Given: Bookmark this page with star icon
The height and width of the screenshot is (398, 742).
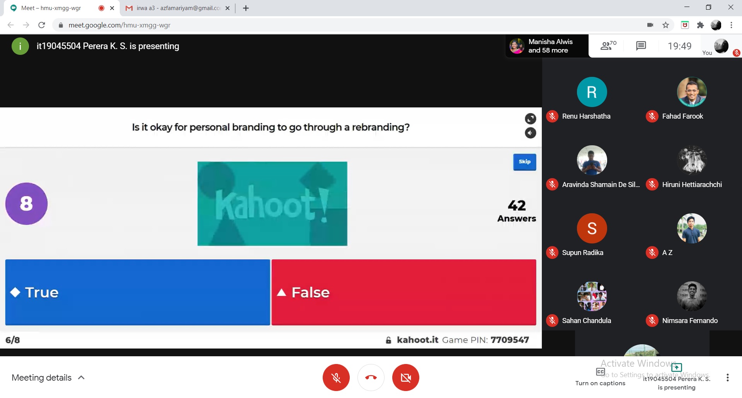Looking at the screenshot, I should tap(665, 25).
